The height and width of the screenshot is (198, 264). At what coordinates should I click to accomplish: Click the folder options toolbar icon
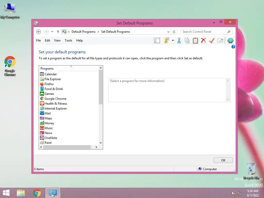166,40
